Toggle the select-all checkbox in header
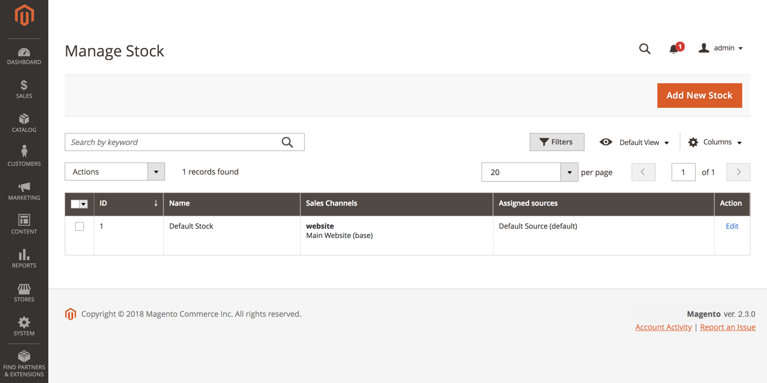Image resolution: width=767 pixels, height=383 pixels. [x=75, y=204]
